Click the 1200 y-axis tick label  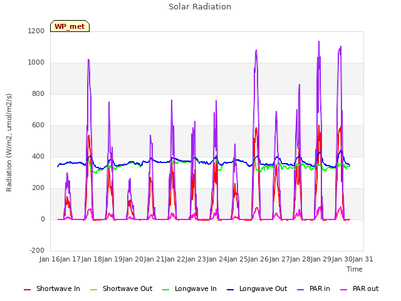pos(36,31)
